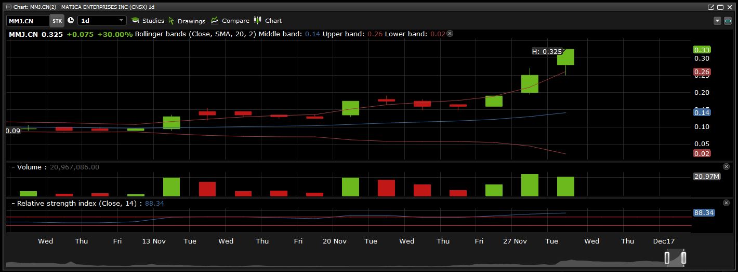The image size is (738, 272).
Task: Select the green candlestick for 13 Nov
Action: pos(172,123)
